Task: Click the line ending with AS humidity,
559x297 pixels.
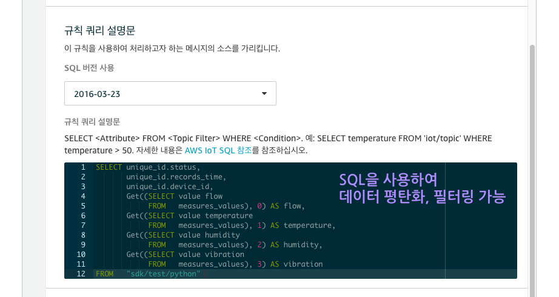Action: [x=235, y=245]
